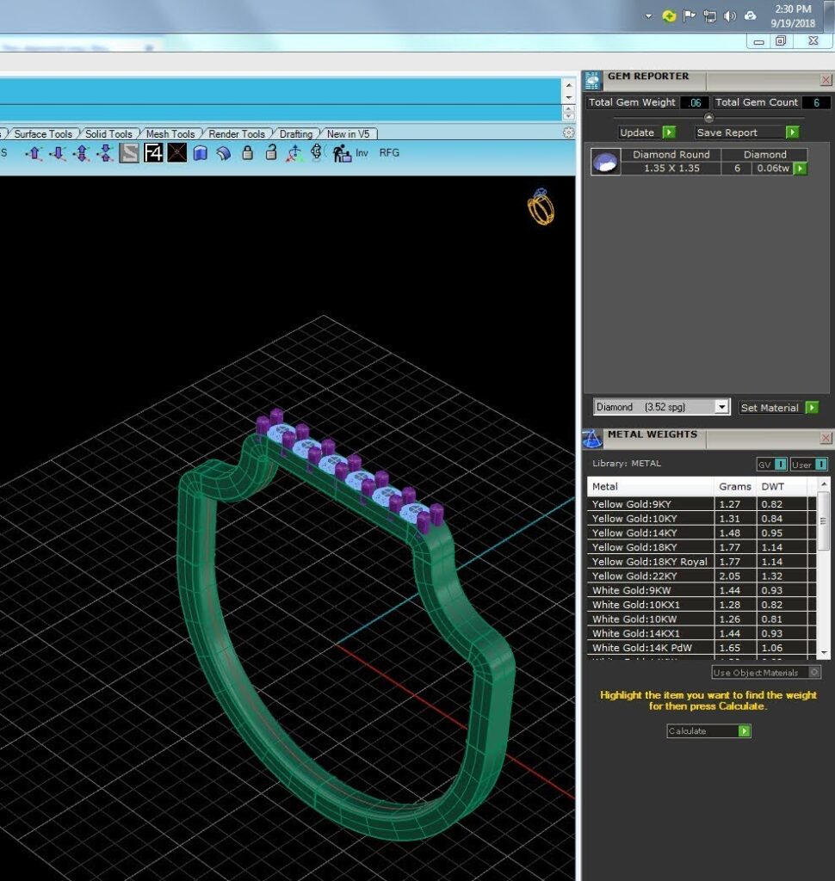Click the gold ring icon in viewport
This screenshot has height=881, width=835.
pyautogui.click(x=541, y=206)
